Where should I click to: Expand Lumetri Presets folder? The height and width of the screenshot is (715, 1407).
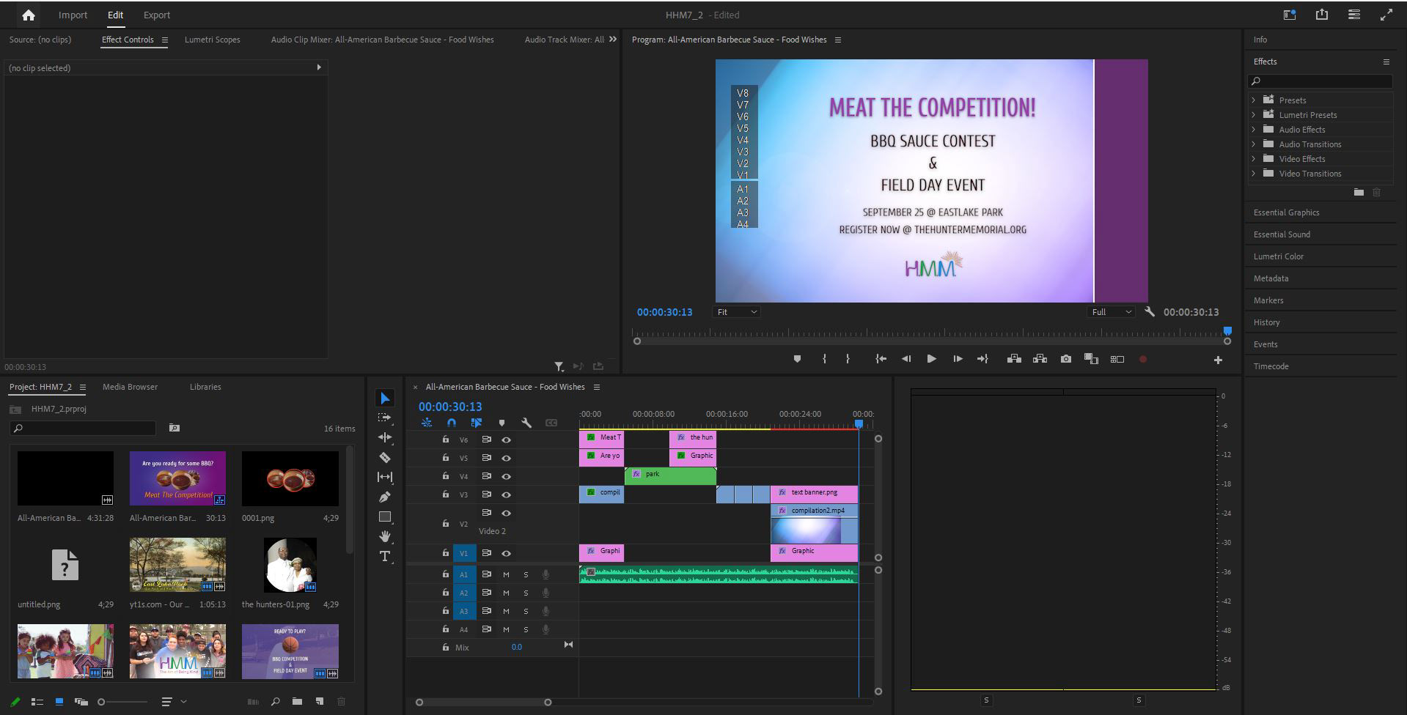point(1253,114)
